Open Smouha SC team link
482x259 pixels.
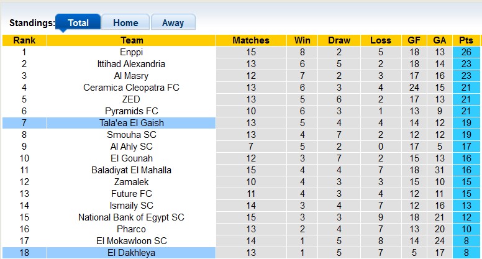pos(131,135)
